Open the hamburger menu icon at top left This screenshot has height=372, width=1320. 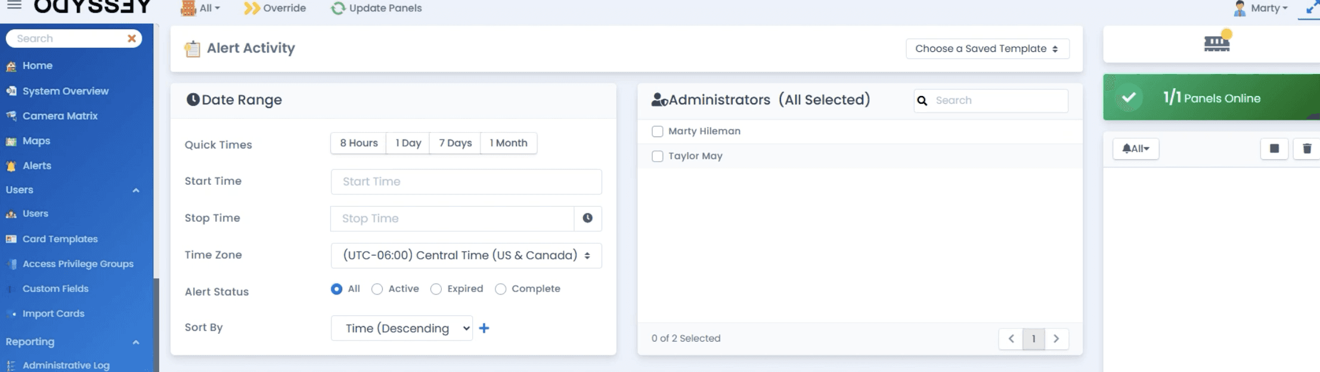(14, 5)
